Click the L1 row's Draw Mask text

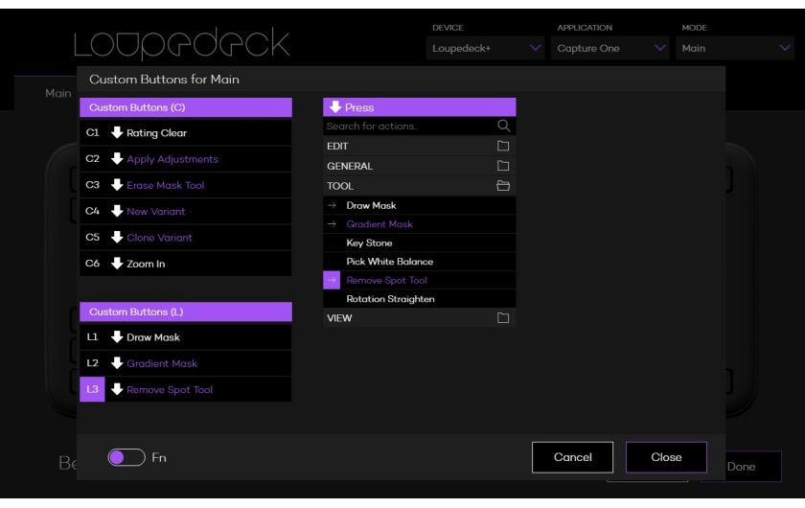click(x=153, y=337)
